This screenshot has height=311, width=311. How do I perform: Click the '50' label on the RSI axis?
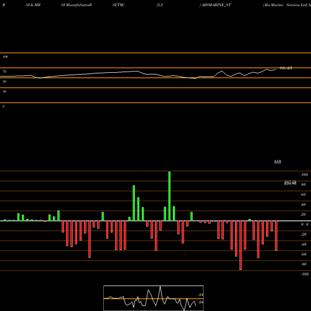[4, 81]
